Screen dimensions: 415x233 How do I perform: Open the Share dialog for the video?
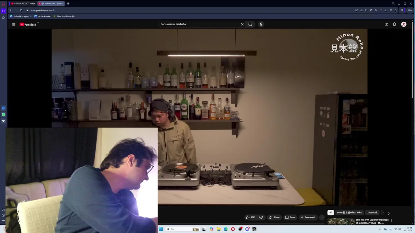(274, 217)
